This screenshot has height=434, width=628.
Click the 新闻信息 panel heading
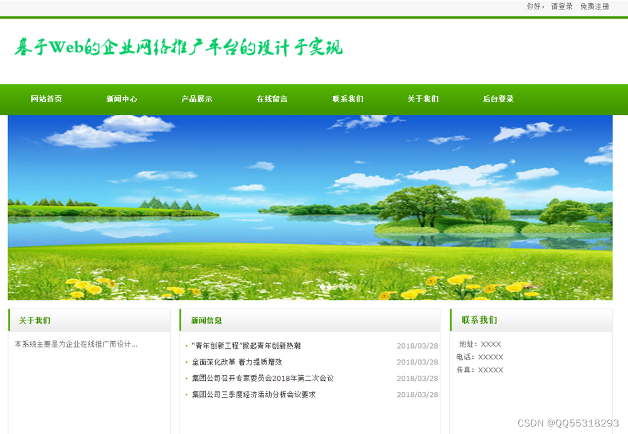(206, 320)
